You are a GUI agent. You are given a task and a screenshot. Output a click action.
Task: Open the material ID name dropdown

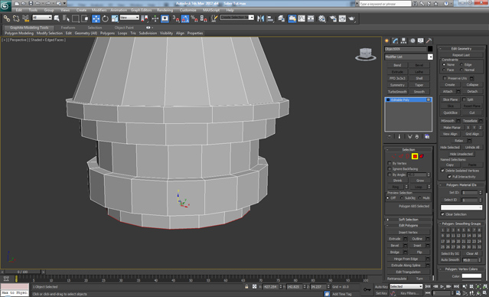[461, 207]
